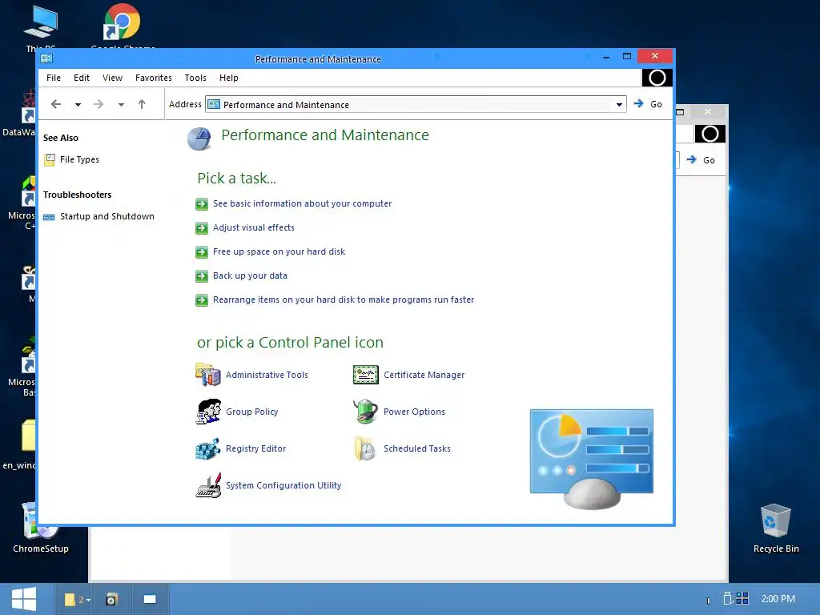Image resolution: width=820 pixels, height=615 pixels.
Task: Open the Administrative Tools icon
Action: pyautogui.click(x=207, y=375)
